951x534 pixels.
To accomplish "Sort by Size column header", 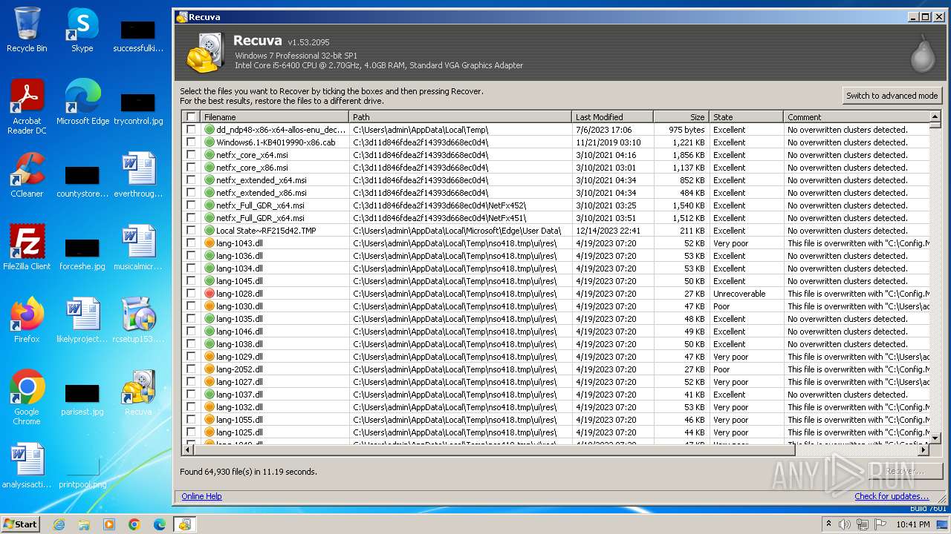I will [x=681, y=117].
